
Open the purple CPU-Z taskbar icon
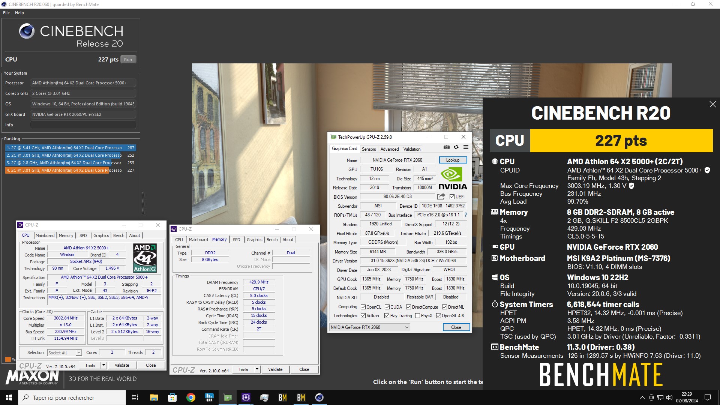246,397
